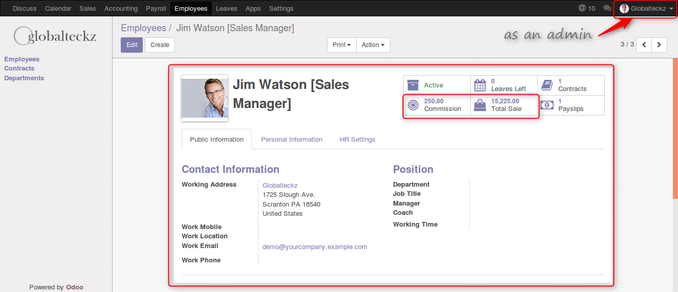The image size is (678, 292).
Task: Switch to the HR Settings tab
Action: pyautogui.click(x=357, y=140)
